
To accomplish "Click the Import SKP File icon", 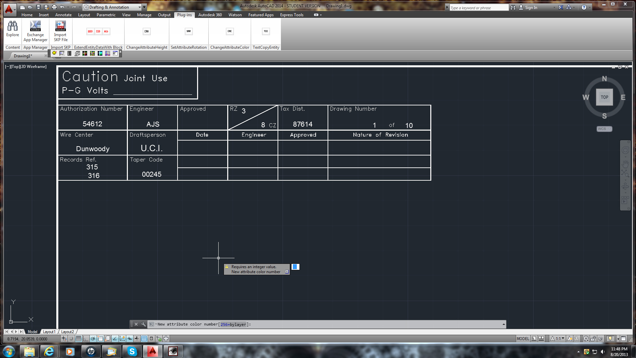I will click(60, 27).
